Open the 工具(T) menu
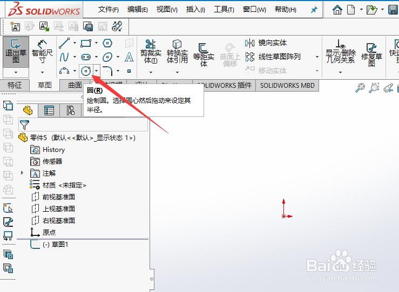The image size is (399, 292). pos(224,10)
